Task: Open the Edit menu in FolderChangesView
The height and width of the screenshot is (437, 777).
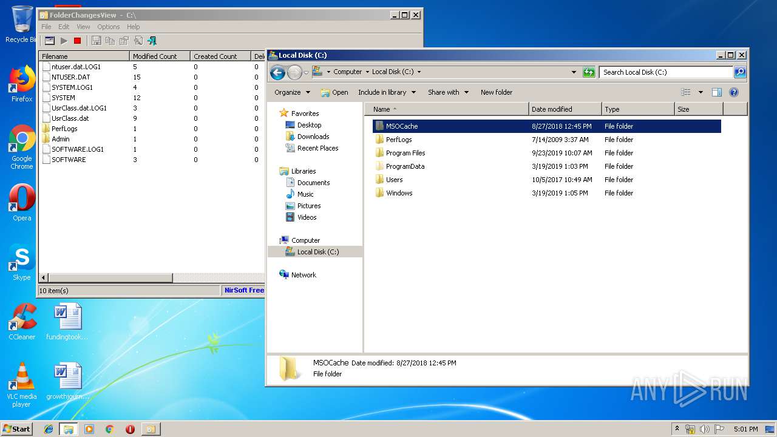Action: coord(64,27)
